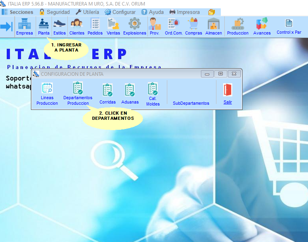Click the blue arrow collapse icon
This screenshot has height=242, width=308.
6,26
